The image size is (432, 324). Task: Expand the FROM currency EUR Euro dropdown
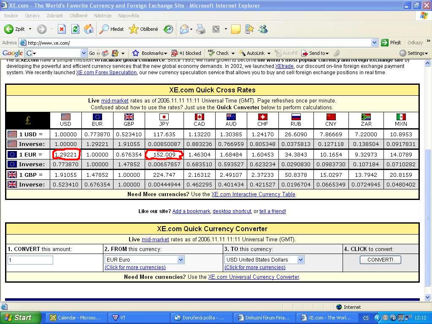181,260
